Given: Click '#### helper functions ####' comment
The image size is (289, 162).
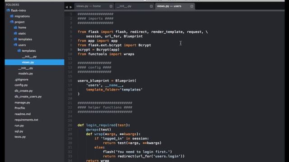Looking at the screenshot, I should [105, 107].
